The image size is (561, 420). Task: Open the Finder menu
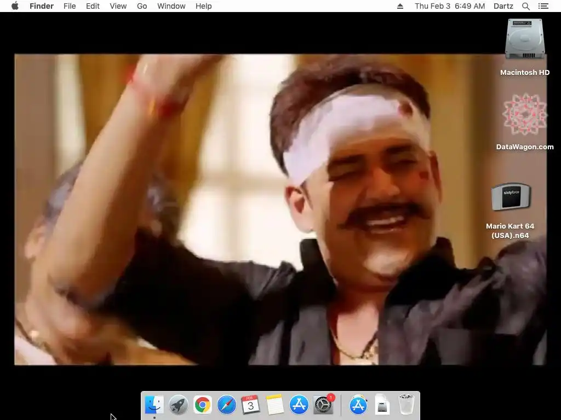pos(42,6)
